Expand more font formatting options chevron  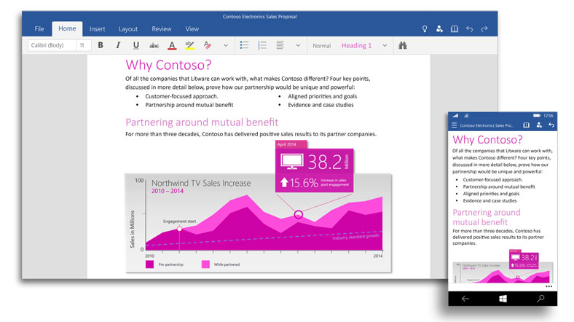pos(226,45)
